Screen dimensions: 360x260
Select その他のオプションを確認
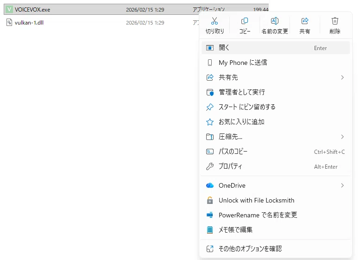click(x=276, y=249)
